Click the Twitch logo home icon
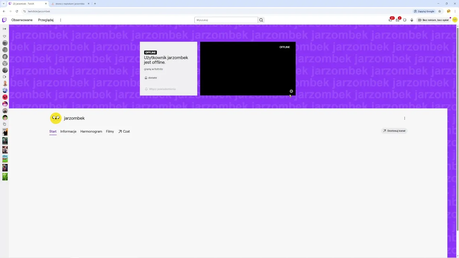 4,20
